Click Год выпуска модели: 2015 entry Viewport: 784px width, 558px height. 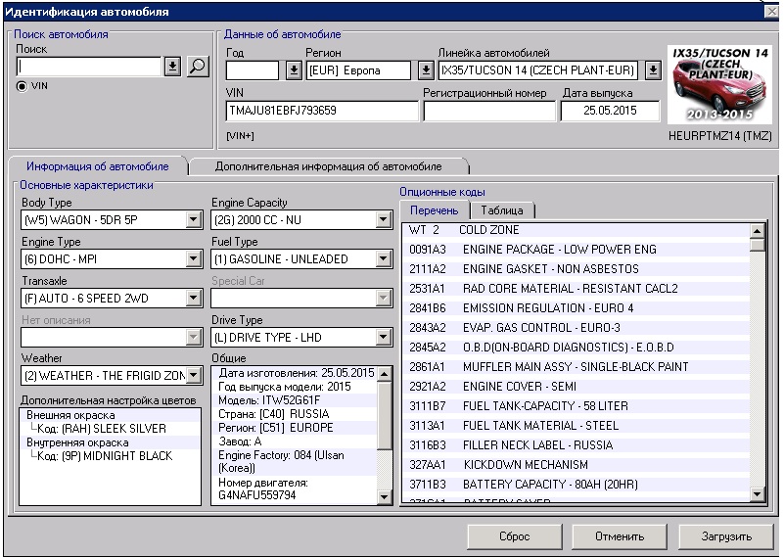click(x=285, y=387)
